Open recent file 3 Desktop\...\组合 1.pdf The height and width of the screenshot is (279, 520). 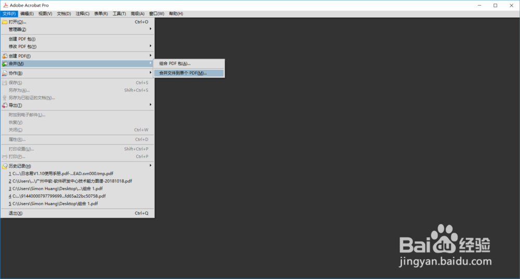77,189
